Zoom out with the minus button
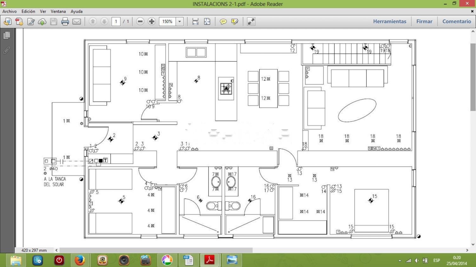Screen dimensions: 476x267 (x=140, y=22)
